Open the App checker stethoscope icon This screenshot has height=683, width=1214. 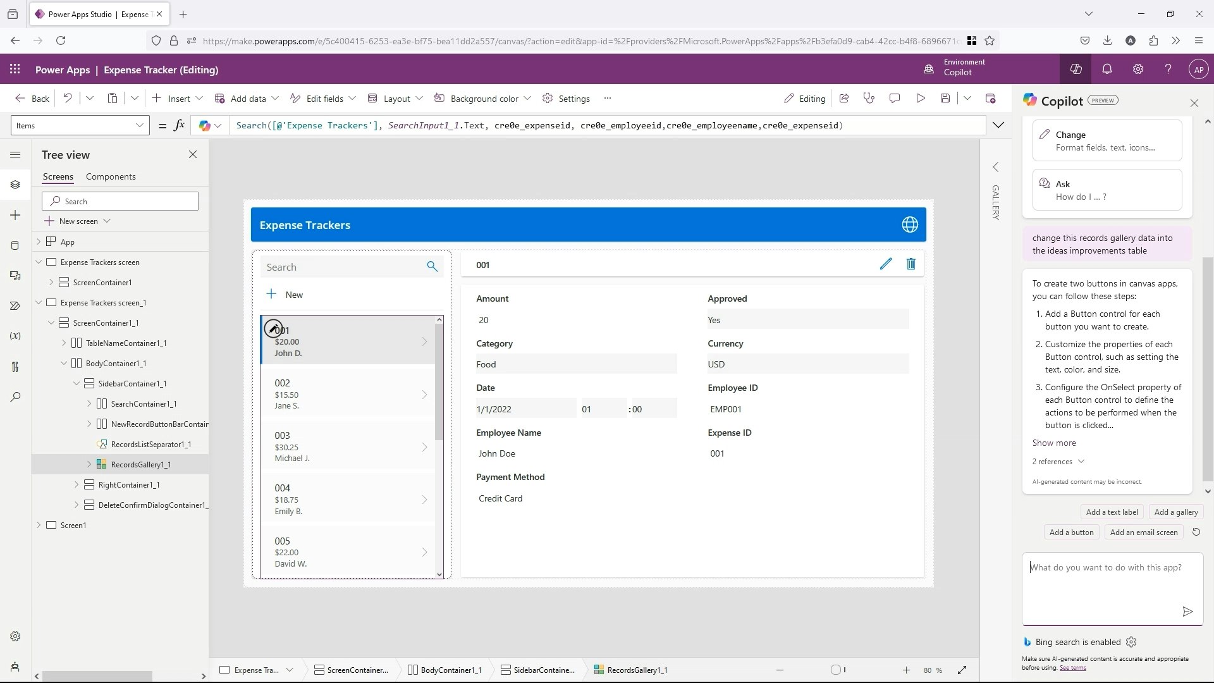tap(869, 98)
